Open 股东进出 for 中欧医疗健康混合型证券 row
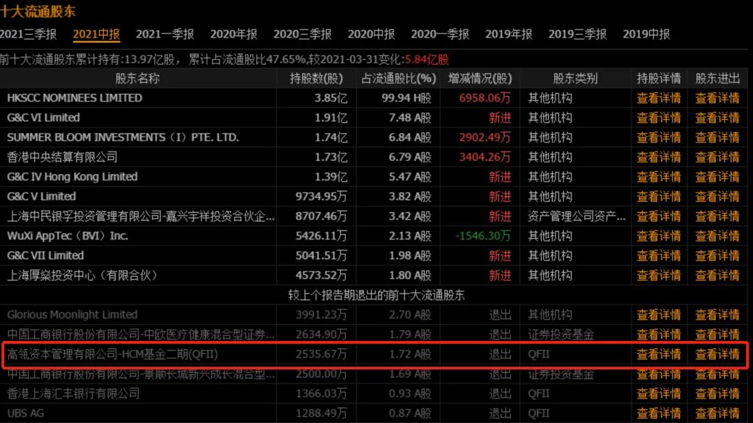The image size is (753, 423). [717, 335]
